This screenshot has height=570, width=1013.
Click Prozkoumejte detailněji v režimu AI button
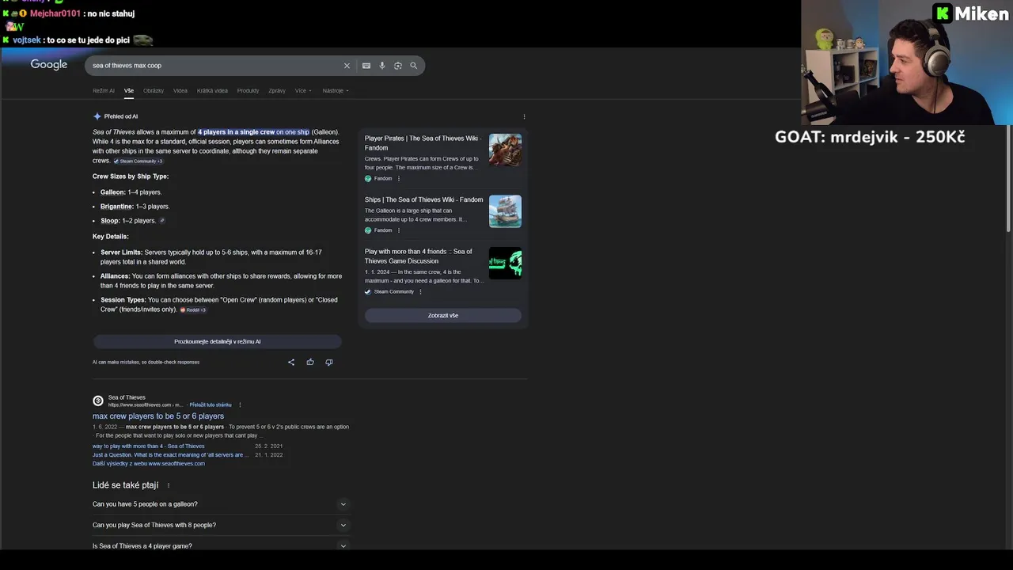coord(218,342)
